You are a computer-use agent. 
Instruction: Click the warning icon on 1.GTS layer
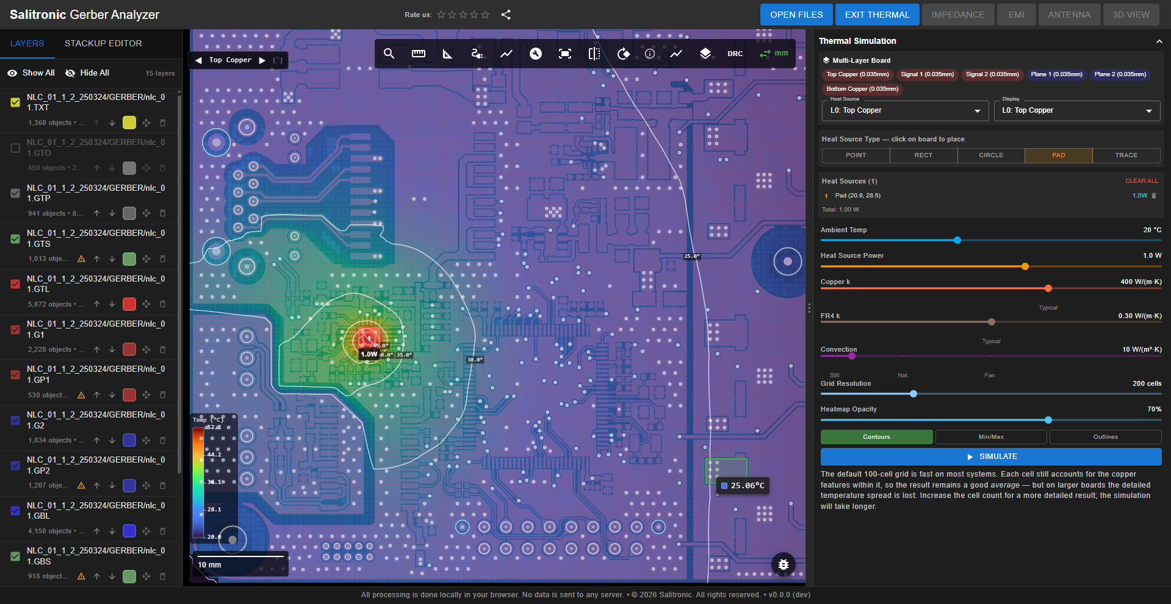81,258
